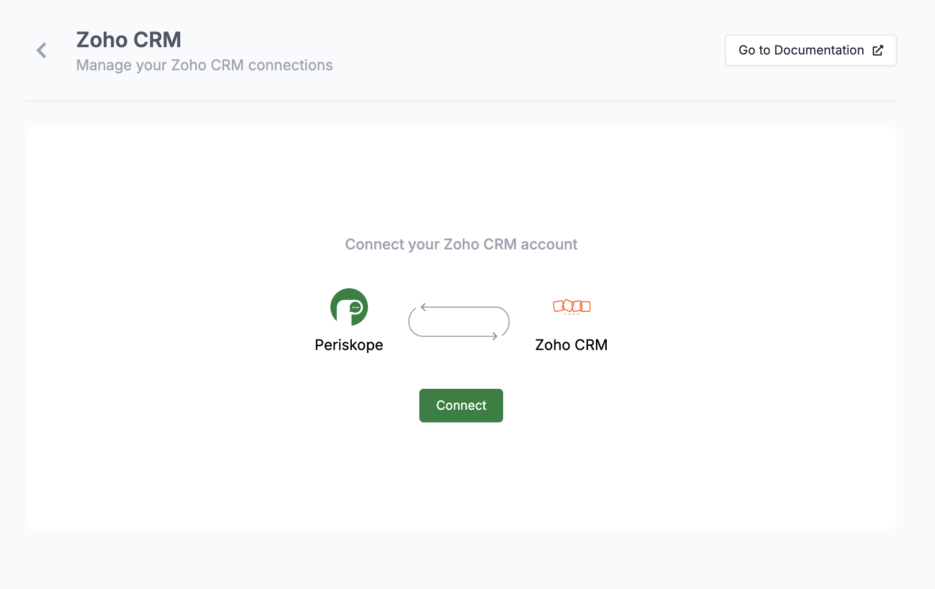This screenshot has width=935, height=589.
Task: Click the back chevron arrow
Action: 42,50
